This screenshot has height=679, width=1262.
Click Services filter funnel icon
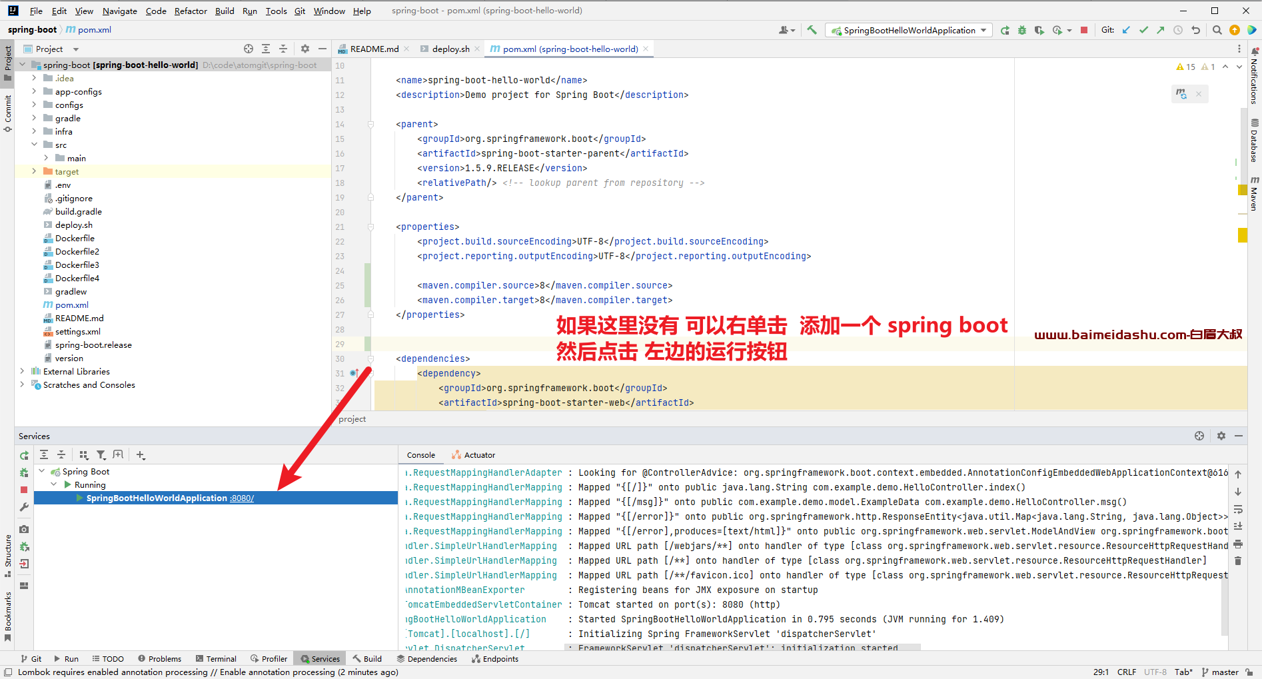click(101, 455)
